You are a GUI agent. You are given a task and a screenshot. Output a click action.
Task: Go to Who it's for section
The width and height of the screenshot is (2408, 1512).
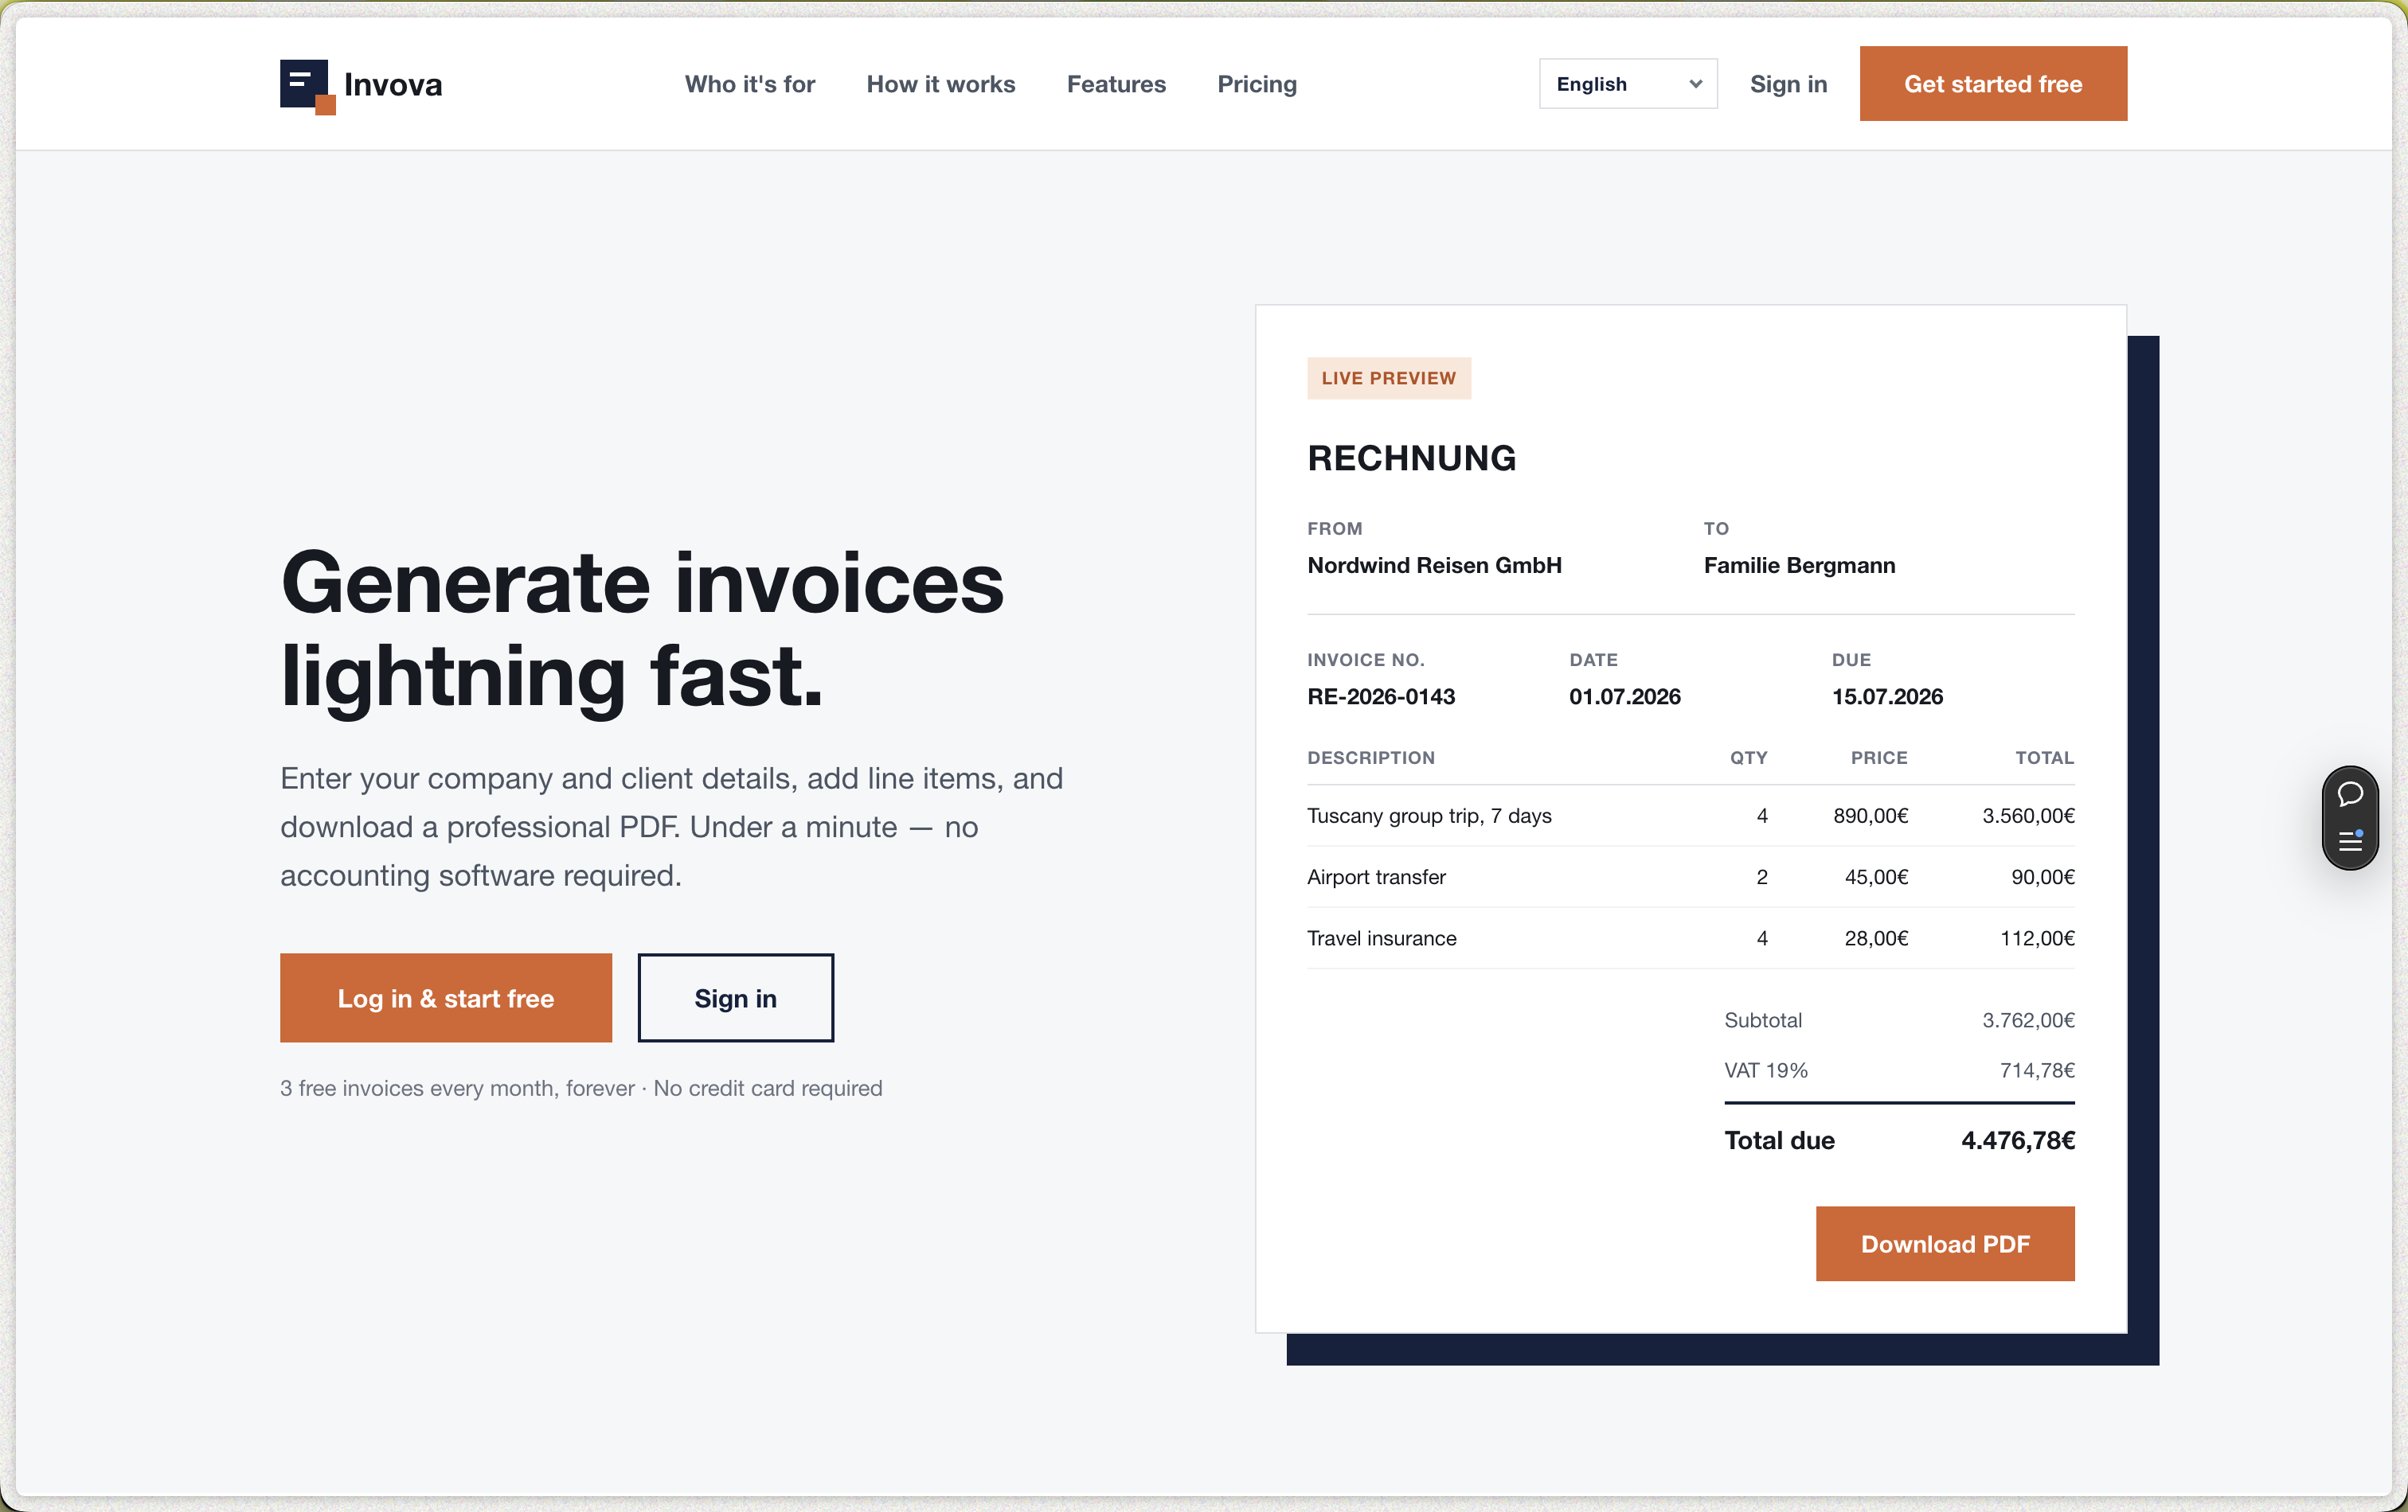pos(750,84)
